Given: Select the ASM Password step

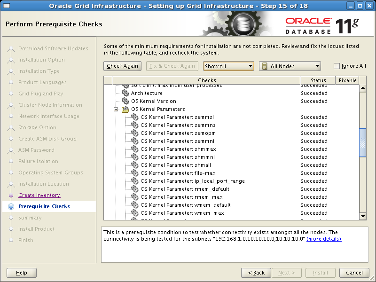Looking at the screenshot, I should coord(37,150).
